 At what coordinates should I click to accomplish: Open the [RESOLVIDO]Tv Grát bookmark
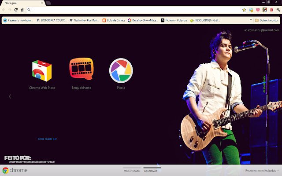pos(205,21)
